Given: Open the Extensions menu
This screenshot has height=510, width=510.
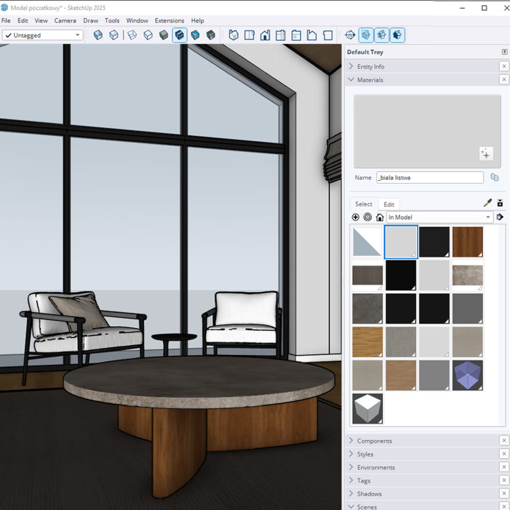Looking at the screenshot, I should pyautogui.click(x=169, y=20).
